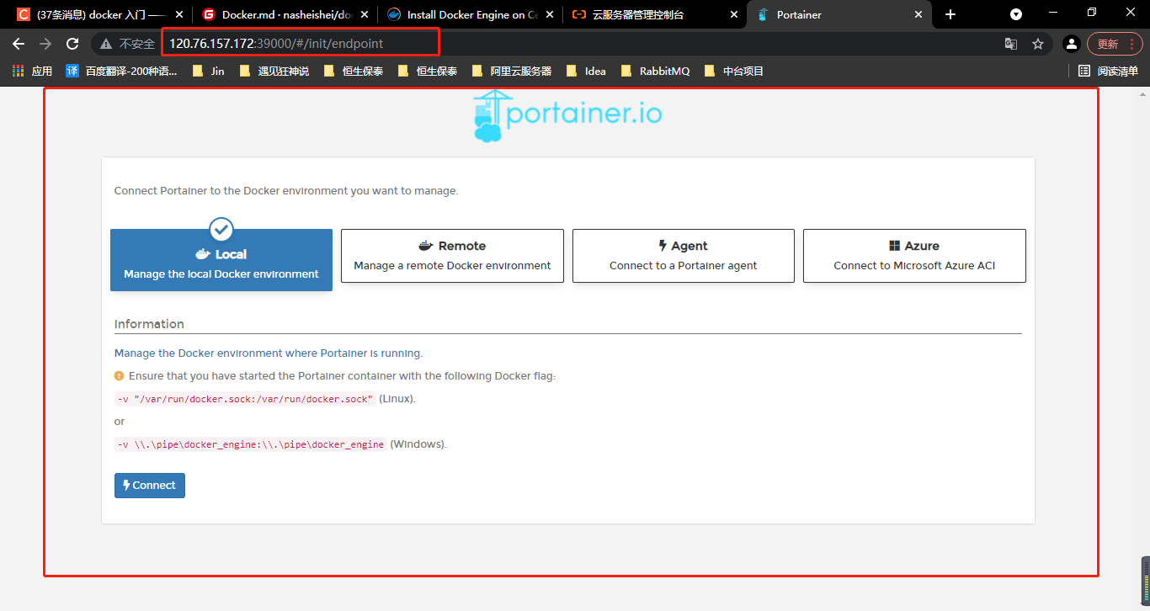The width and height of the screenshot is (1150, 611).
Task: Click the Information section heading
Action: [x=149, y=324]
